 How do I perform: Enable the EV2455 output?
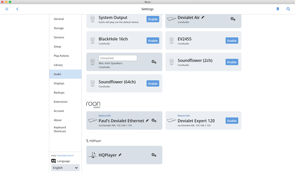click(x=232, y=40)
